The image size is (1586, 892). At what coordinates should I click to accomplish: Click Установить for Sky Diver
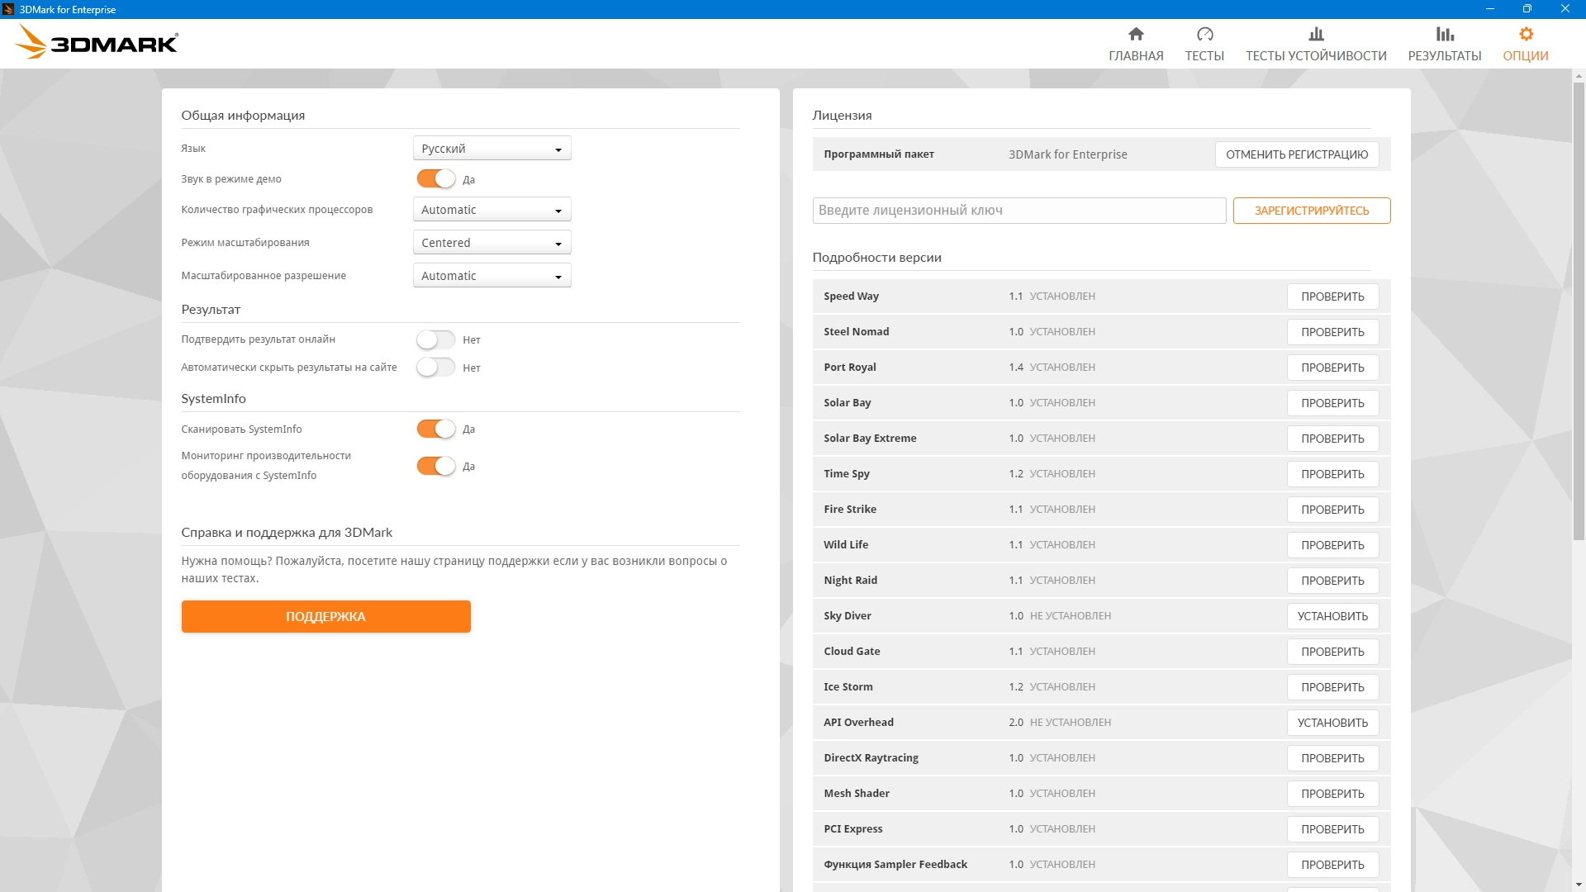1332,616
